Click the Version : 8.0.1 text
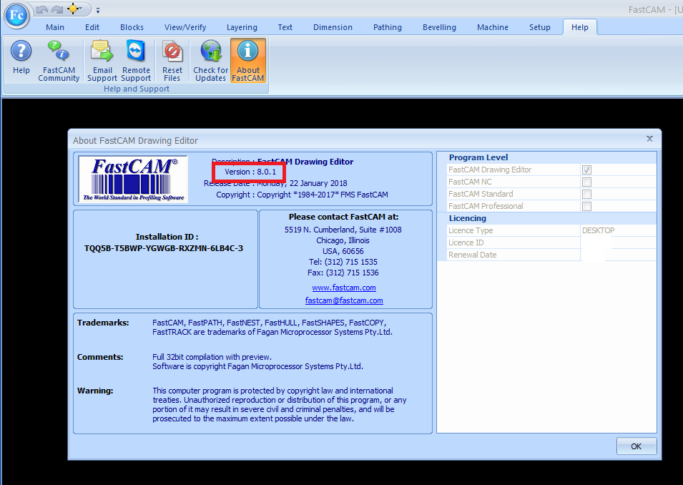The width and height of the screenshot is (683, 485). point(250,172)
